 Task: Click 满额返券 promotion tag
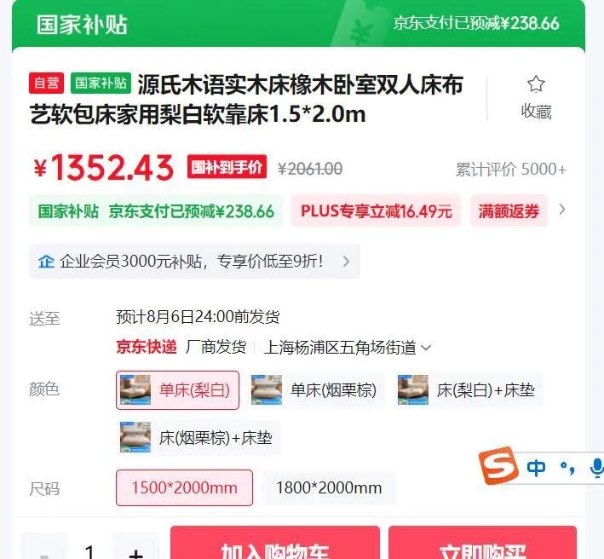(x=509, y=210)
